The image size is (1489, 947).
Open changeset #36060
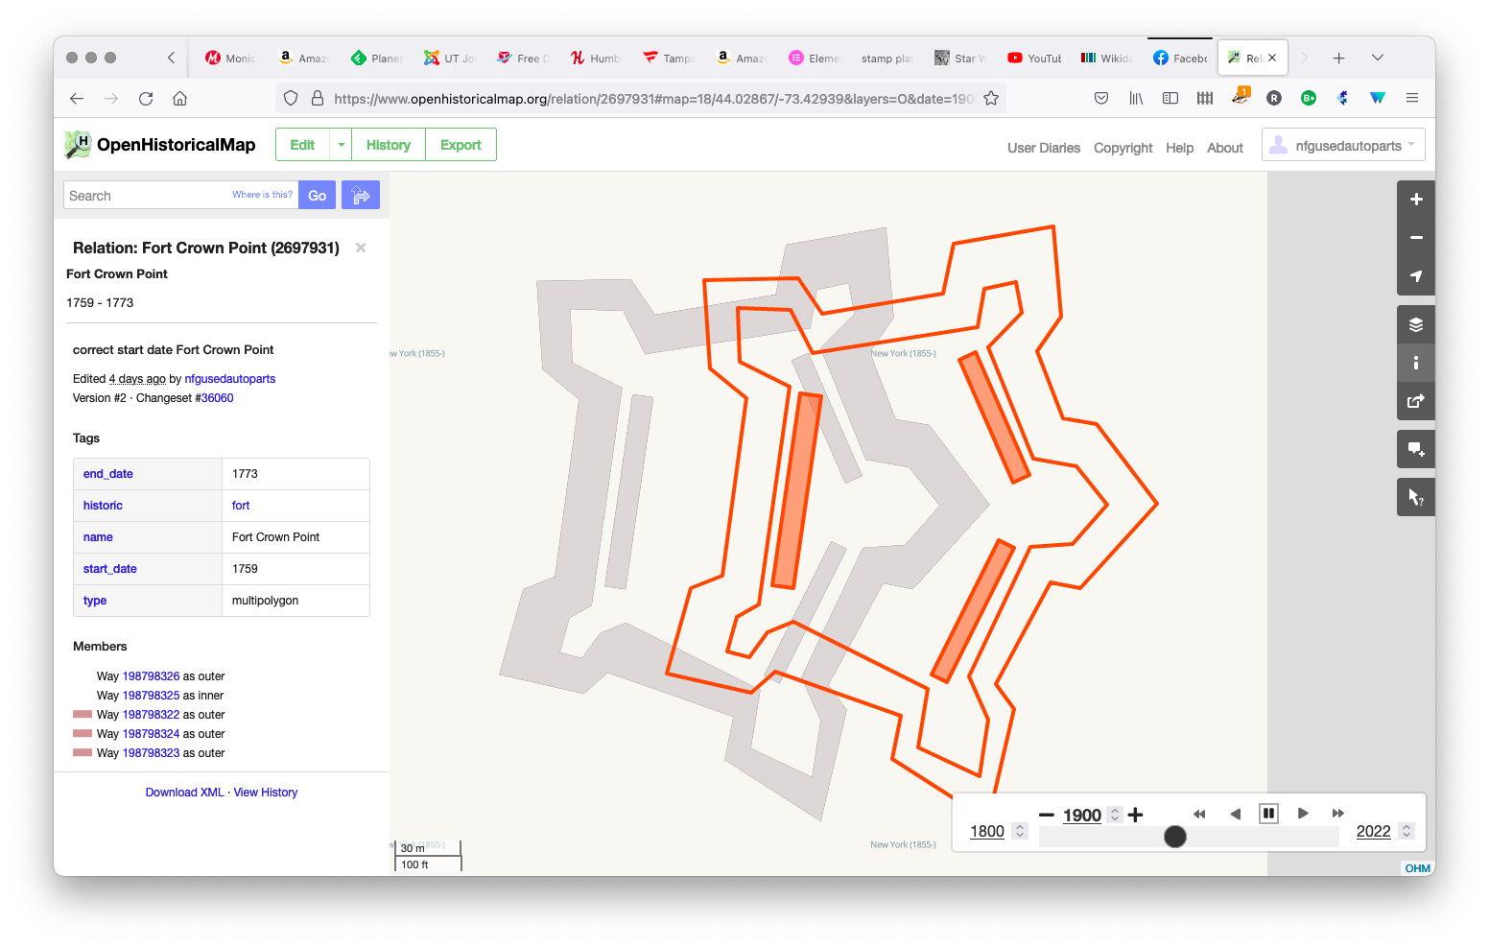pos(216,397)
